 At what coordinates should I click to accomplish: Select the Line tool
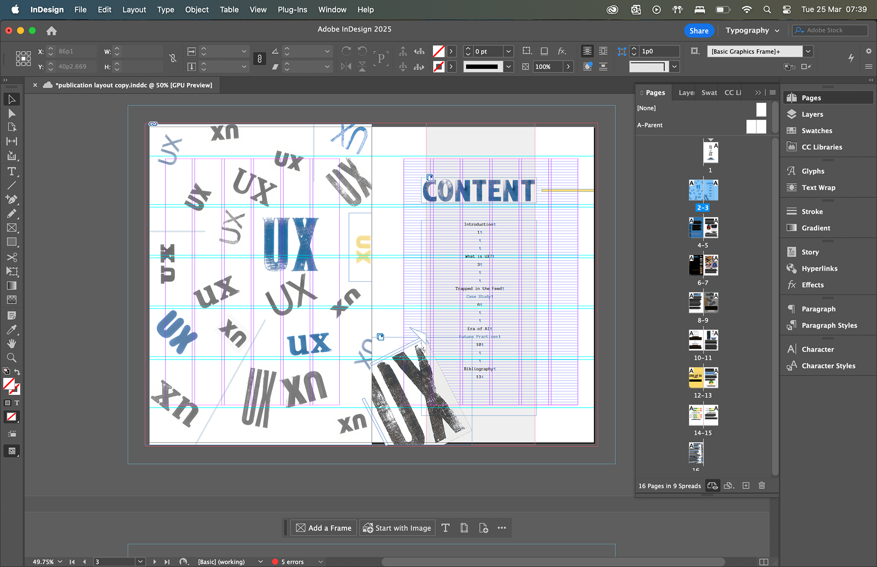coord(12,185)
